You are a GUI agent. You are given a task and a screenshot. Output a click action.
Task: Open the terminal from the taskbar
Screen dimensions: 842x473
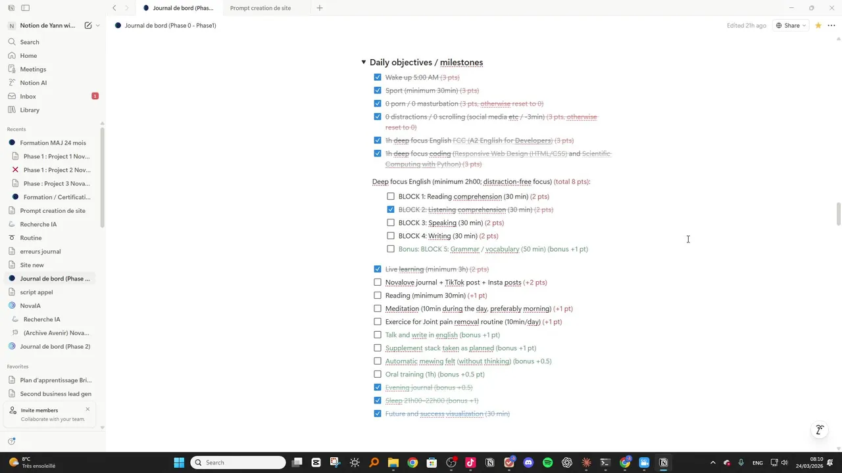(606, 462)
